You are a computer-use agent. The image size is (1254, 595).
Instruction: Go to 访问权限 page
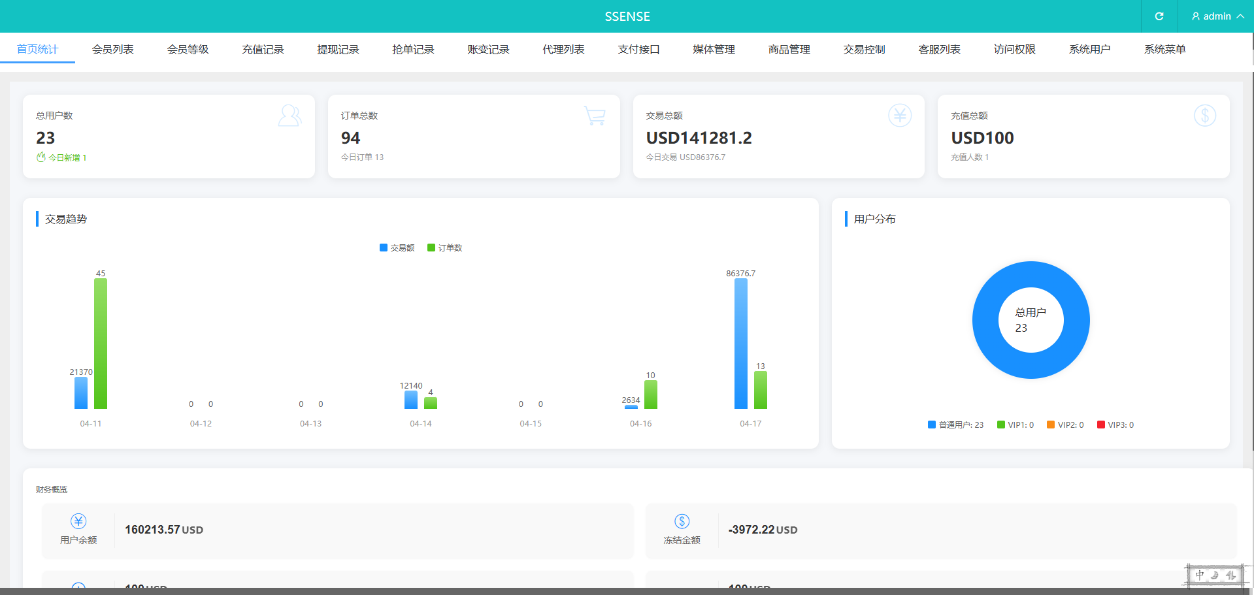tap(1014, 49)
